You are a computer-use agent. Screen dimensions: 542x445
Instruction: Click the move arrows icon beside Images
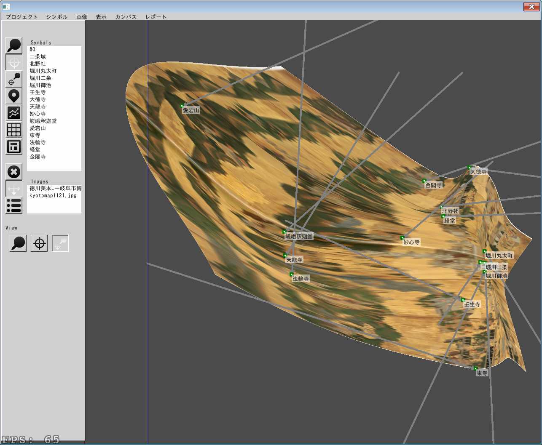[14, 189]
